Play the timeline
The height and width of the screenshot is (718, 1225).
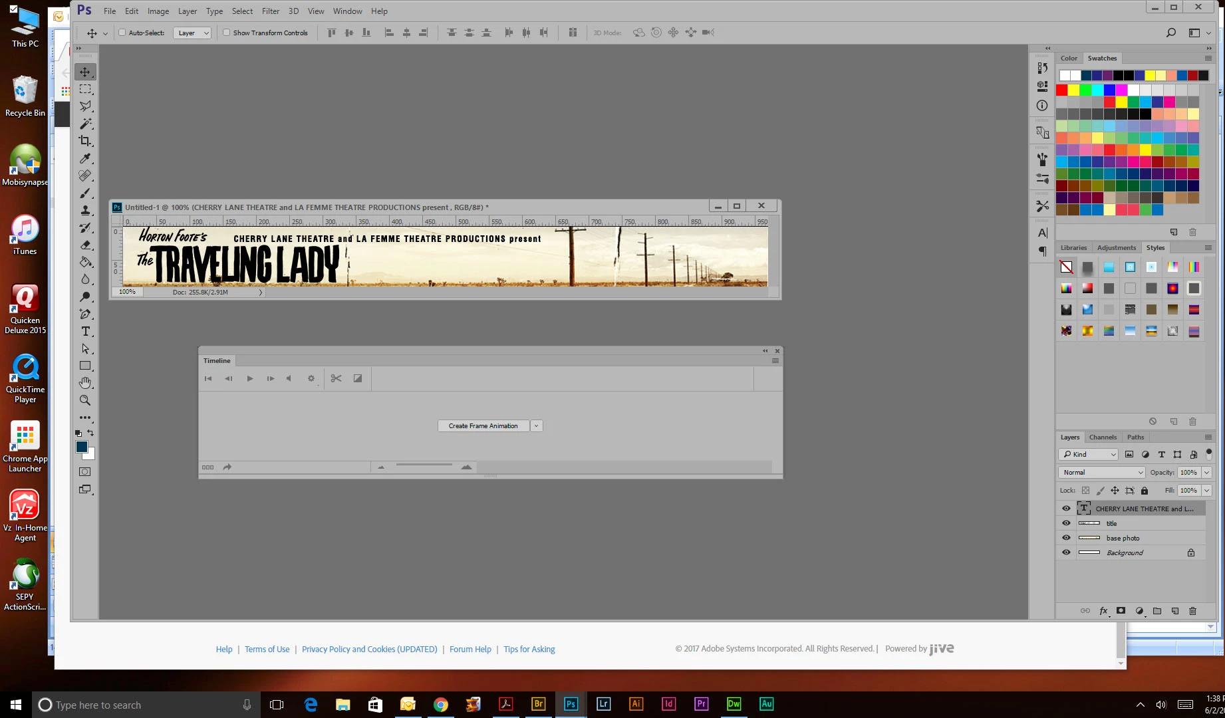(x=250, y=378)
